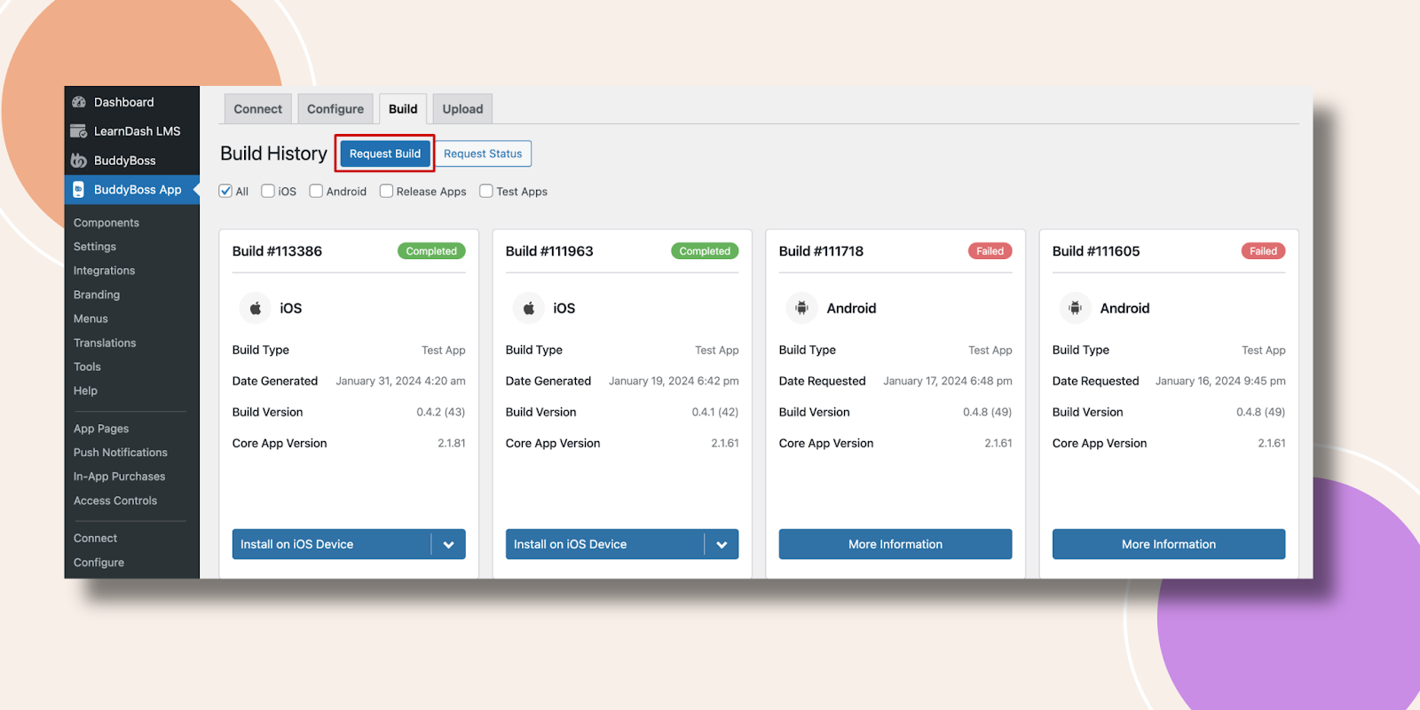This screenshot has width=1420, height=710.
Task: Go to Branding submenu link
Action: pos(97,295)
